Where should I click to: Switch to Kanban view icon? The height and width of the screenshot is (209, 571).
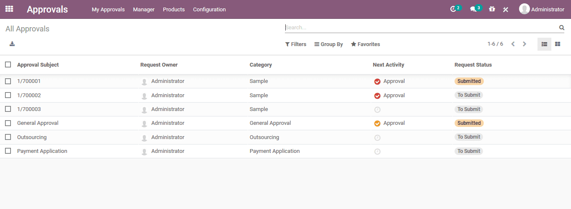click(558, 44)
